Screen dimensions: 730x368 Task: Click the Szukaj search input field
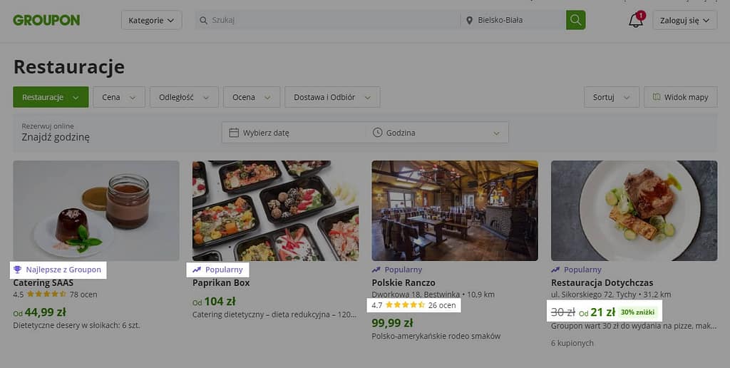tap(328, 20)
